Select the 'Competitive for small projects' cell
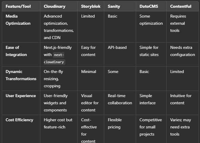Image resolution: width=200 pixels, height=143 pixels. tap(151, 127)
